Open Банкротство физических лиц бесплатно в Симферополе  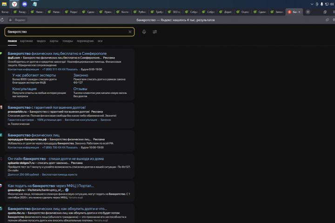click(57, 53)
